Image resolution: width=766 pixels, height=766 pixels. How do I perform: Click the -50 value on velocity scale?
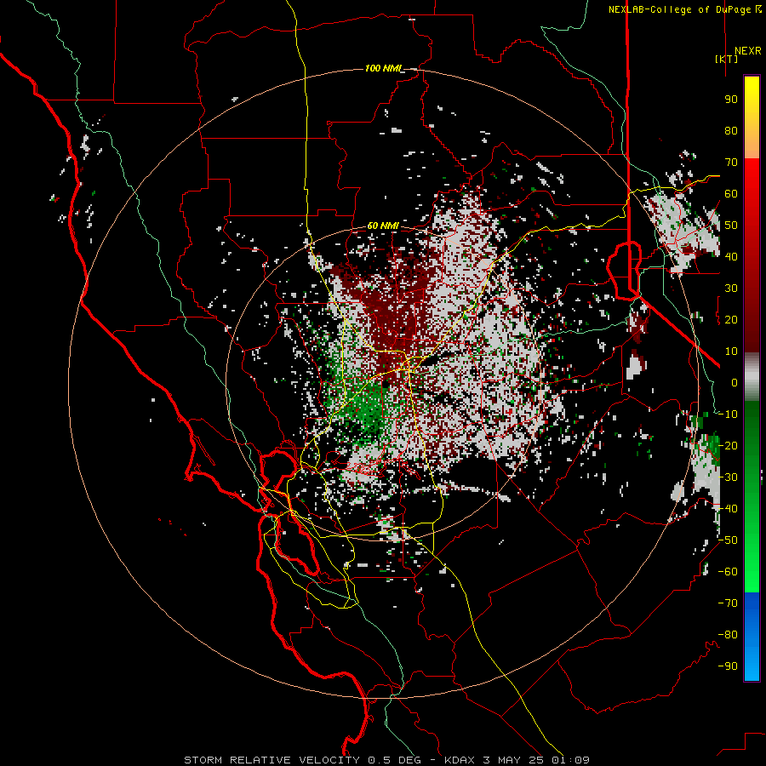coord(728,540)
